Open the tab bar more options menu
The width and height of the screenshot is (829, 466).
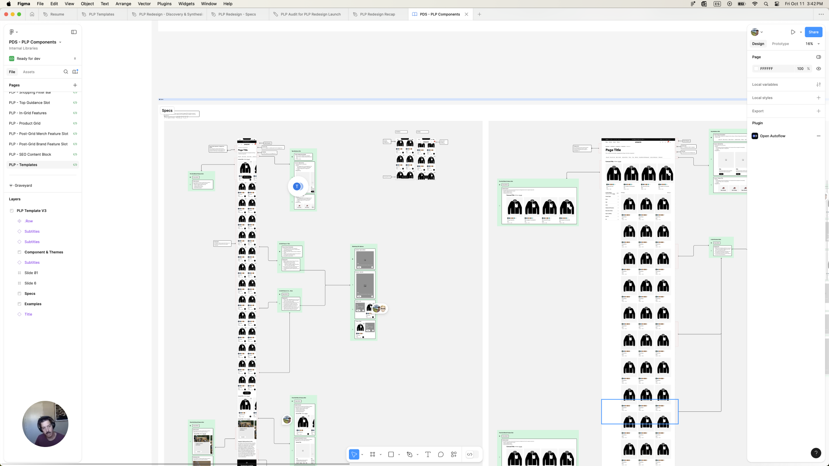click(821, 14)
